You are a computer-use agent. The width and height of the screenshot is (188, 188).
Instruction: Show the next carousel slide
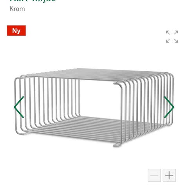[x=169, y=107]
